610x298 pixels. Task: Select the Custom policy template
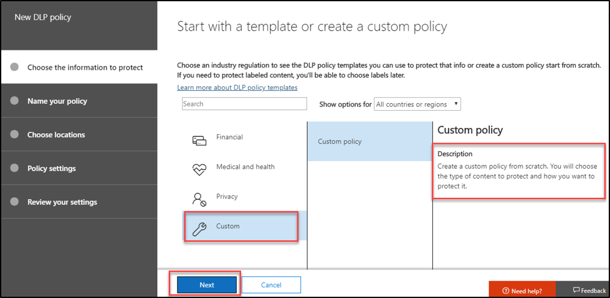pyautogui.click(x=340, y=141)
